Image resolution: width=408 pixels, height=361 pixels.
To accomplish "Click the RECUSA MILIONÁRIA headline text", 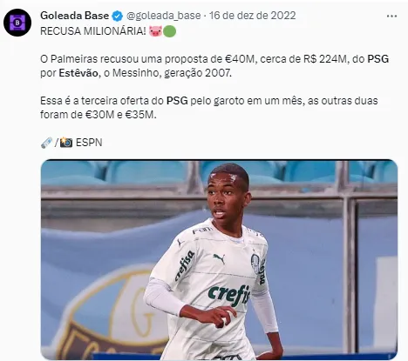I will coord(93,31).
